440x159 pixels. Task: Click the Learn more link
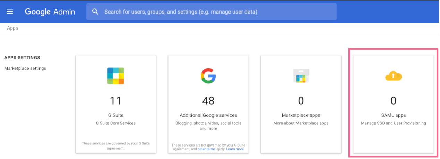pyautogui.click(x=235, y=149)
